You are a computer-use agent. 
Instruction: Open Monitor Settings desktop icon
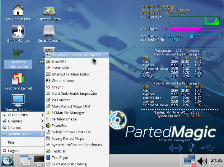(18, 103)
